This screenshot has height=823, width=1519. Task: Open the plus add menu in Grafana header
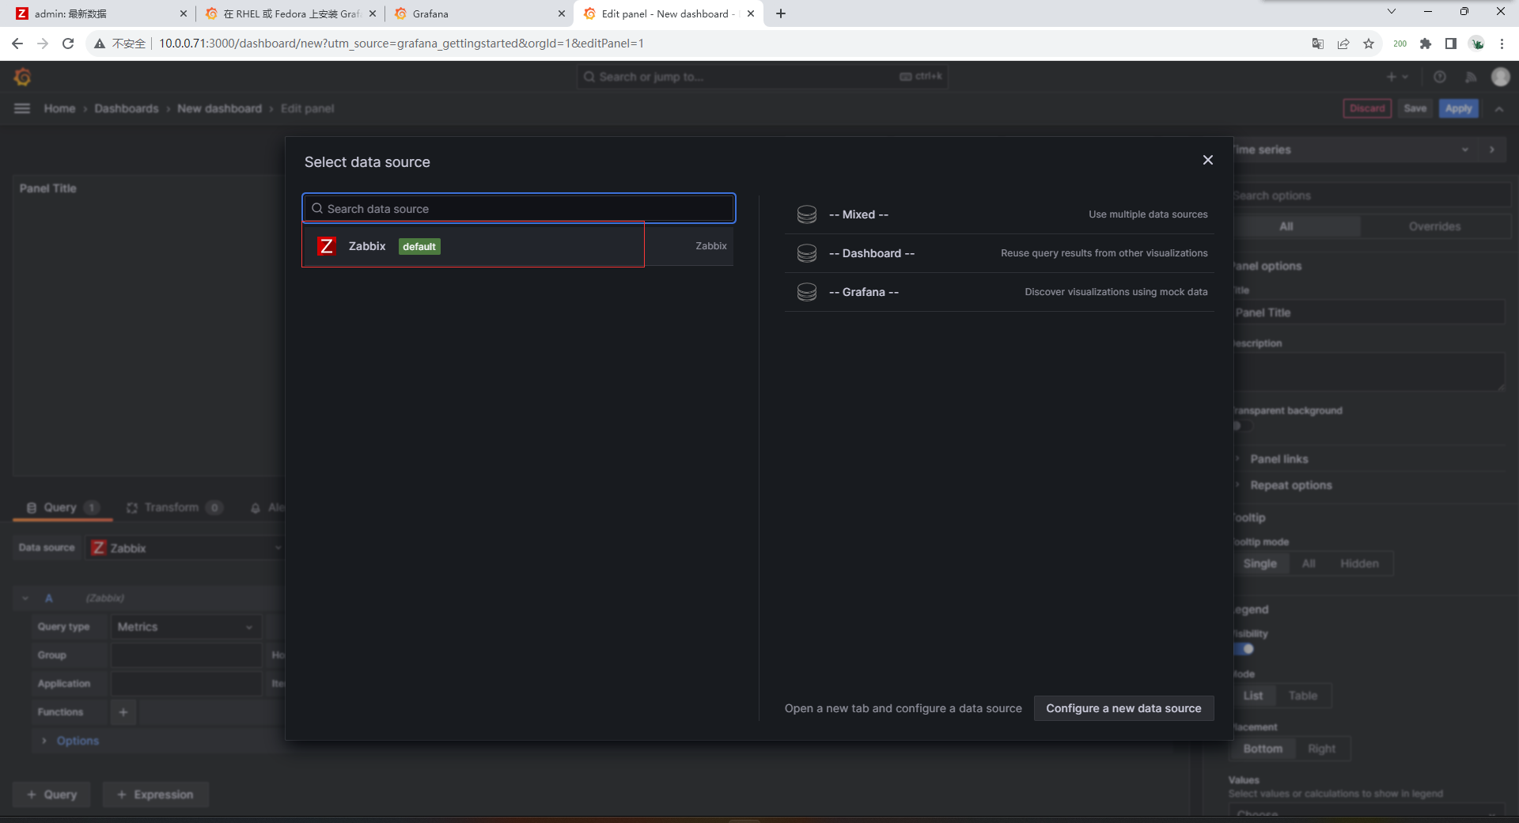pos(1396,77)
